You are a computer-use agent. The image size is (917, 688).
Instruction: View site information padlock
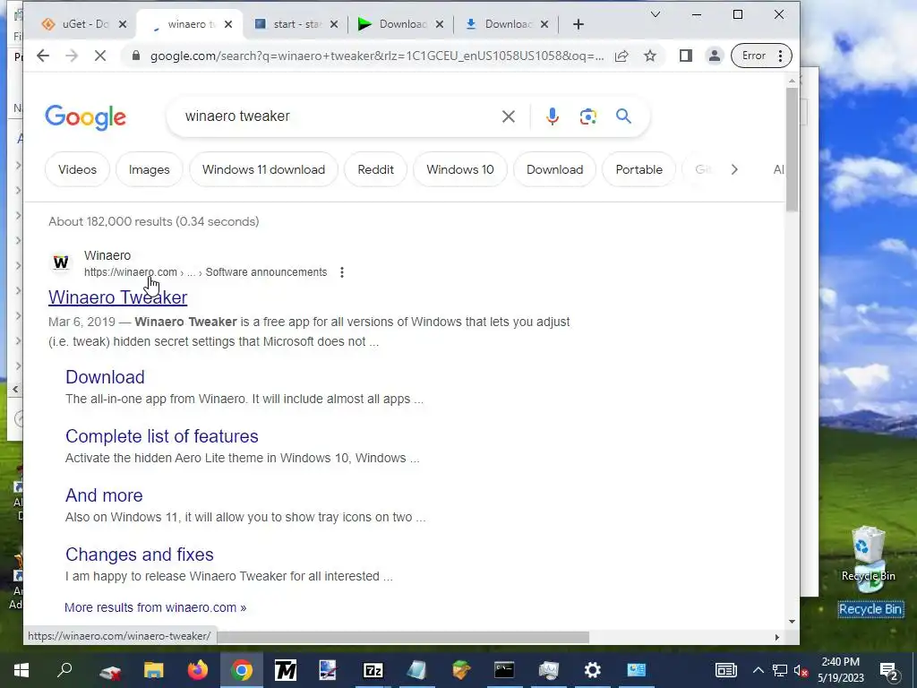coord(136,56)
